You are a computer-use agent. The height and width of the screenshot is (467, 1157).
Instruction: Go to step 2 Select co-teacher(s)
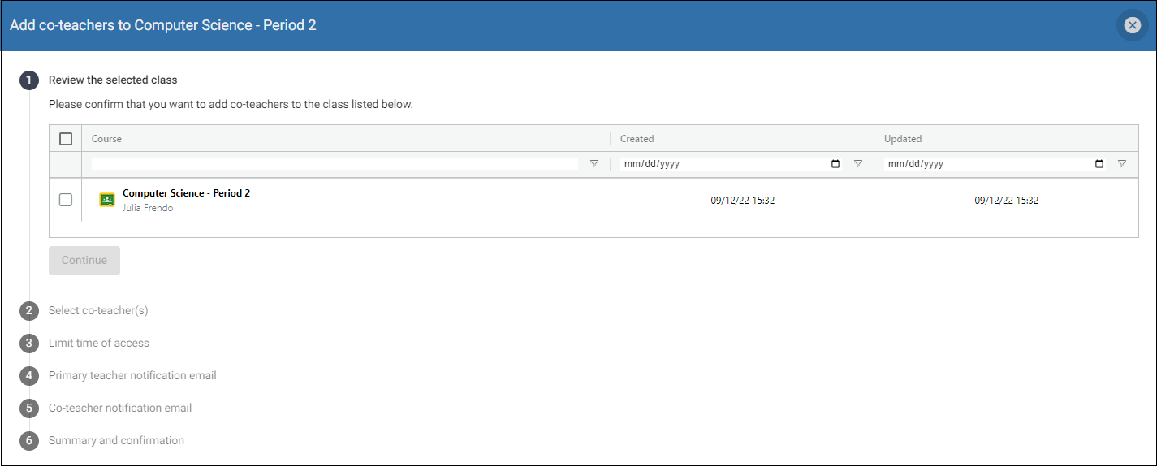click(x=98, y=310)
